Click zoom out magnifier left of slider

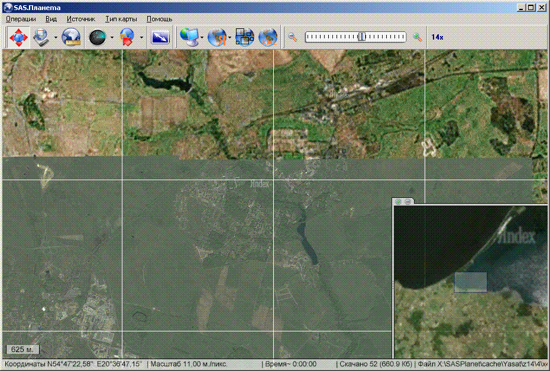point(292,37)
